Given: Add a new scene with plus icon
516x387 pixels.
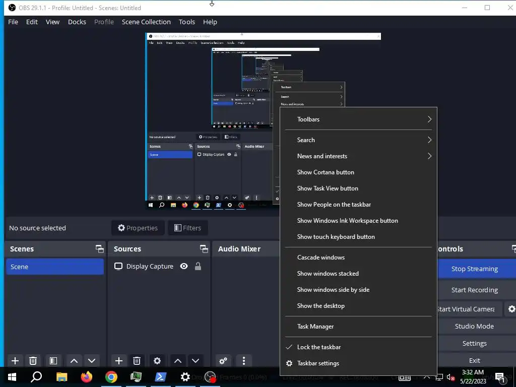Looking at the screenshot, I should tap(15, 361).
